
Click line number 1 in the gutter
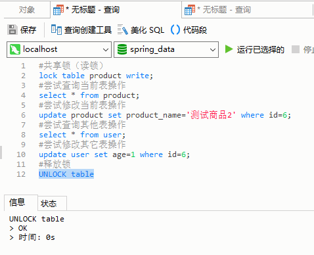23,66
